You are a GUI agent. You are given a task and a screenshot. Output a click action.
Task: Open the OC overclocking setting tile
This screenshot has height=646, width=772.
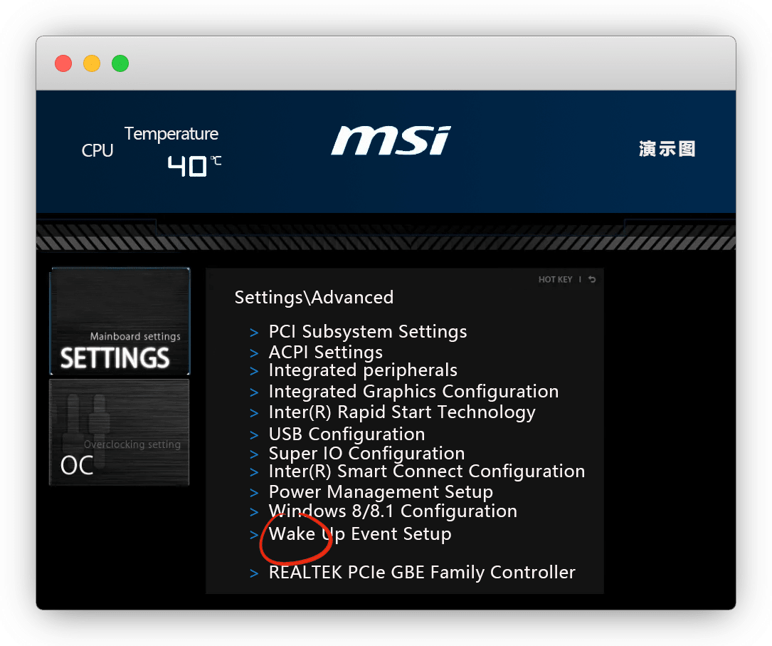click(x=120, y=432)
